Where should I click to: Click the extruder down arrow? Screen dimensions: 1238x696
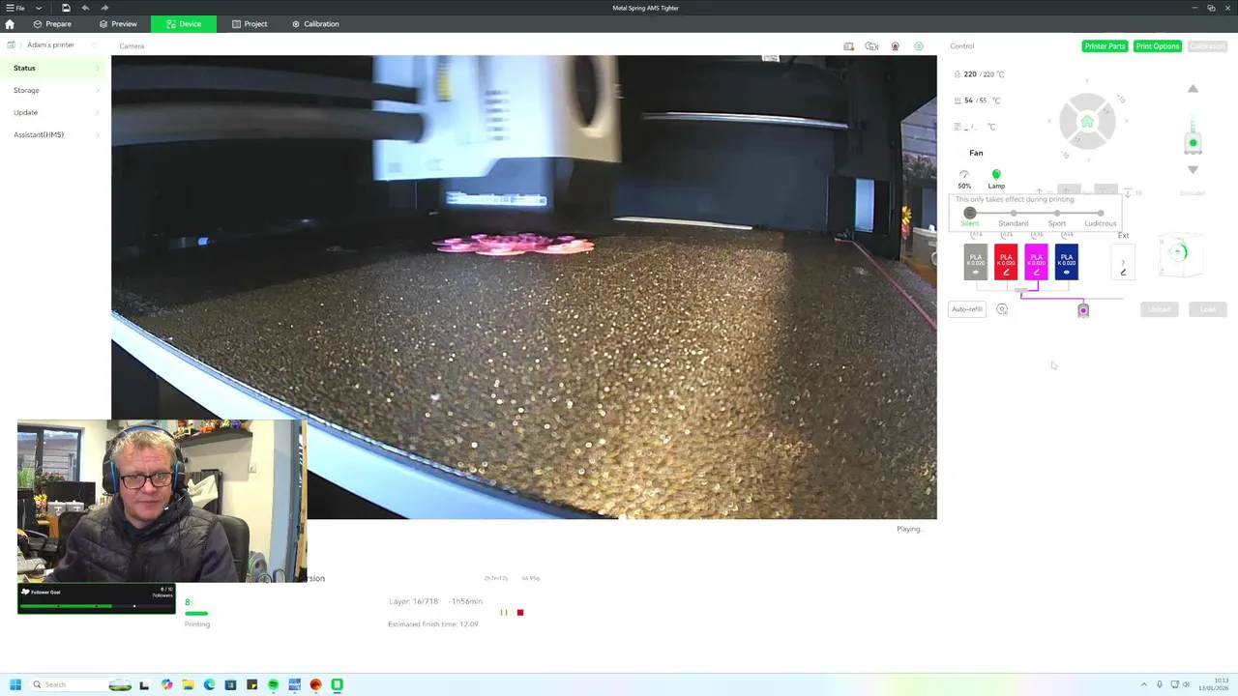pyautogui.click(x=1193, y=169)
